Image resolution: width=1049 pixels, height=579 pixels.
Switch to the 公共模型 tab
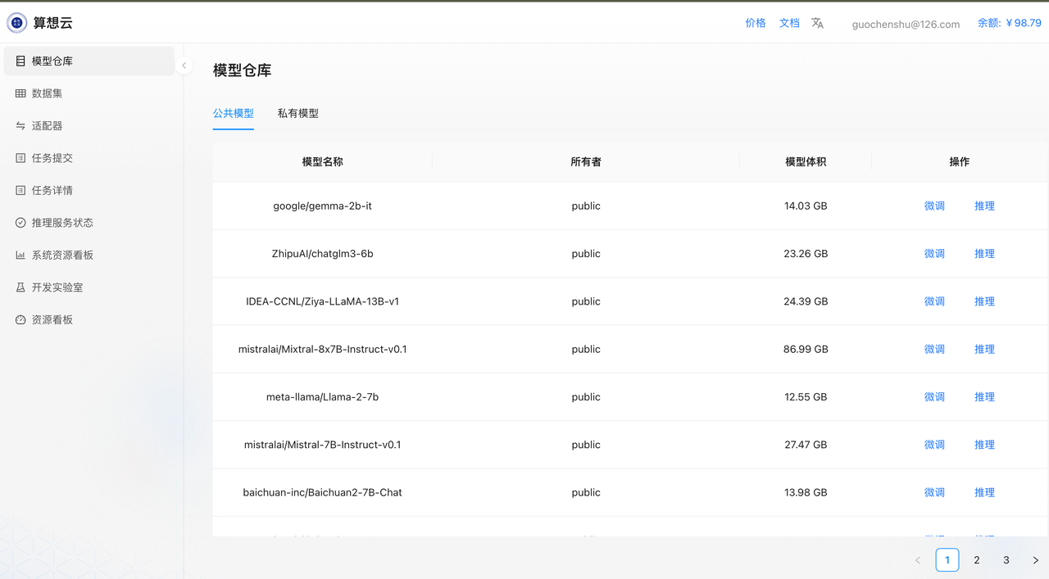pos(234,114)
